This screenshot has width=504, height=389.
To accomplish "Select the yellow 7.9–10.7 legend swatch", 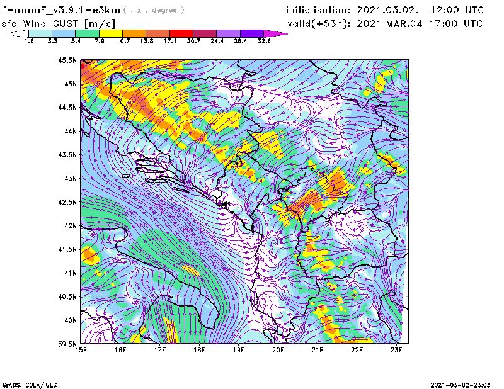I will 111,33.
